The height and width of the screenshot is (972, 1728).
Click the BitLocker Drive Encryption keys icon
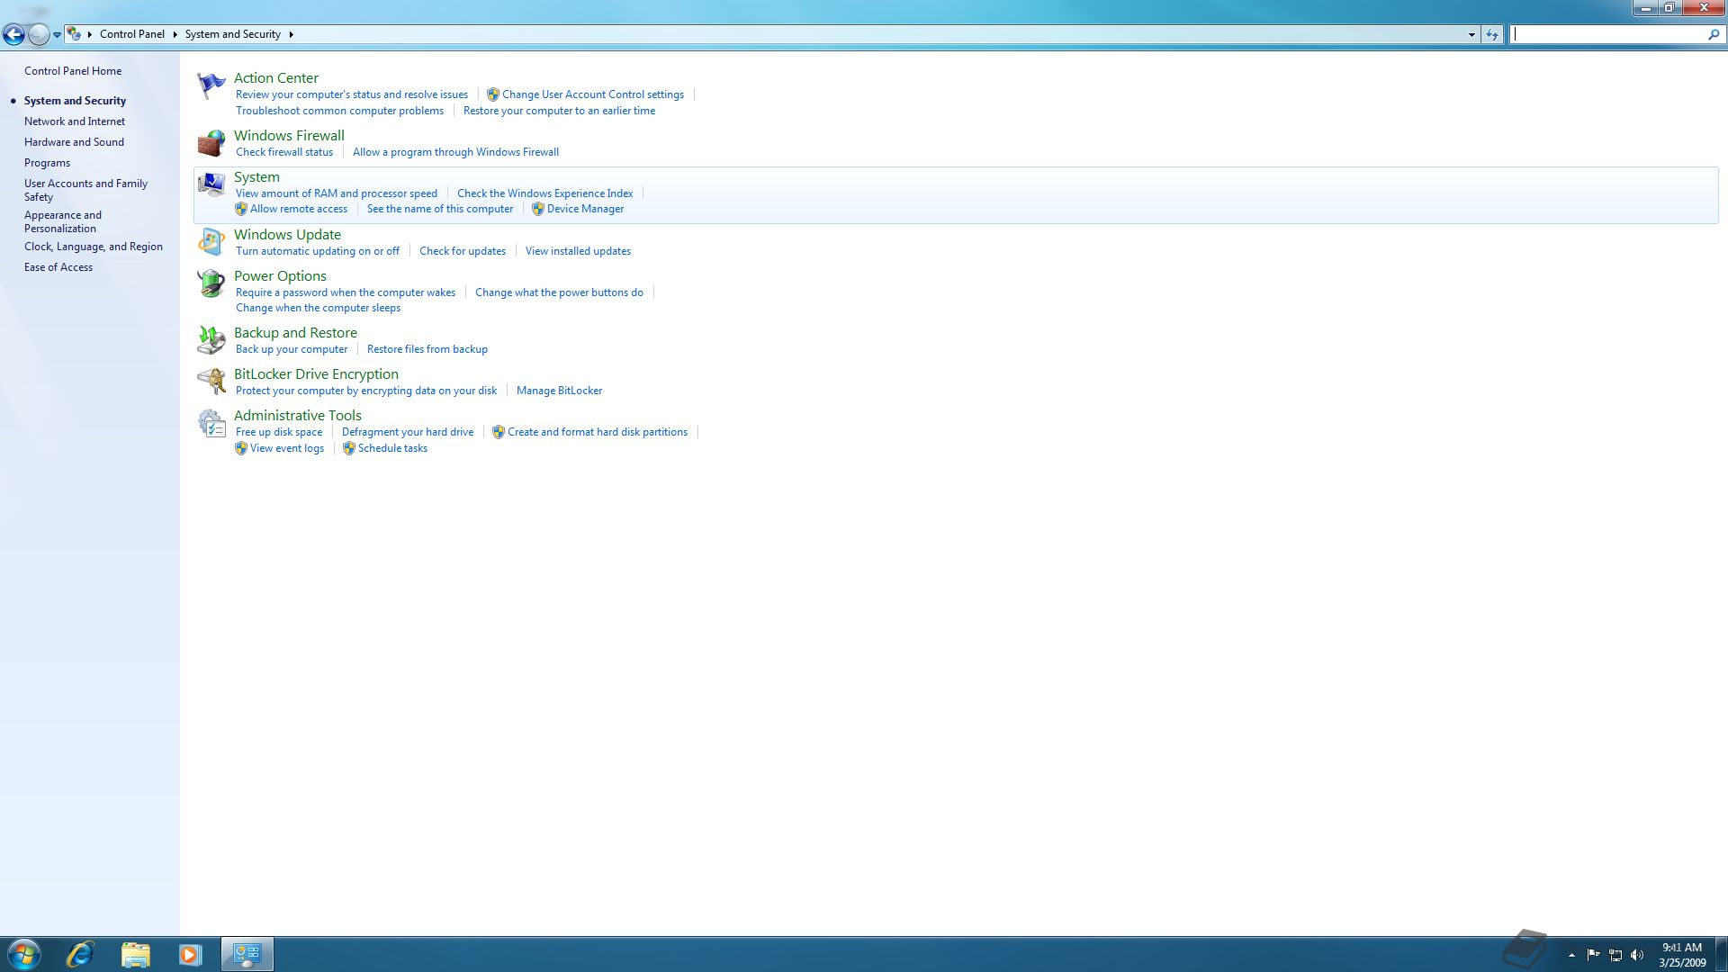(211, 382)
